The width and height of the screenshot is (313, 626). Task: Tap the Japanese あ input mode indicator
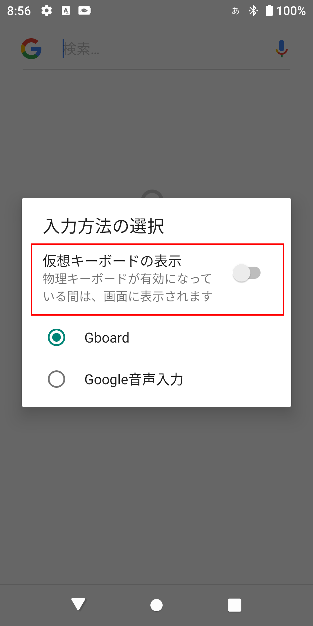[x=236, y=11]
